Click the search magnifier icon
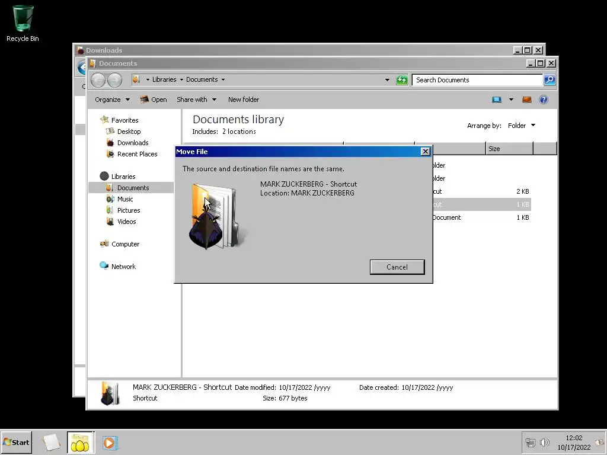This screenshot has height=455, width=607. pos(550,80)
